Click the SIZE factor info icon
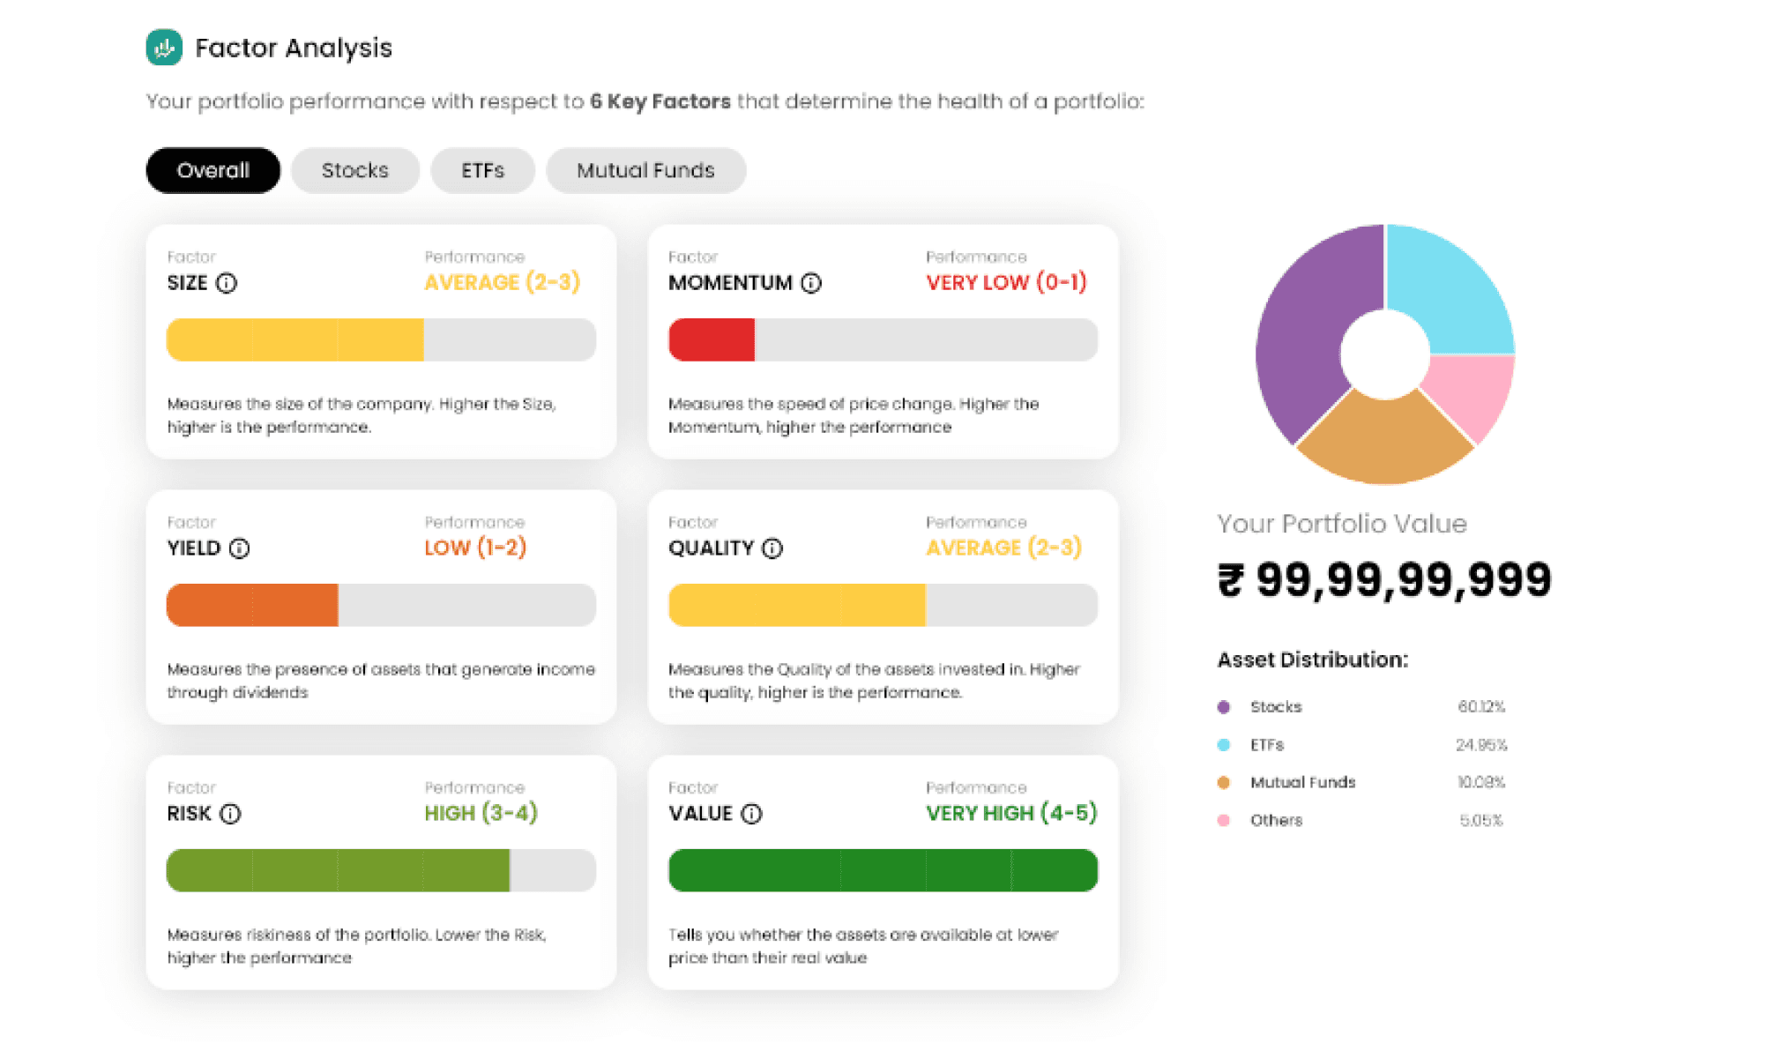 click(x=227, y=283)
